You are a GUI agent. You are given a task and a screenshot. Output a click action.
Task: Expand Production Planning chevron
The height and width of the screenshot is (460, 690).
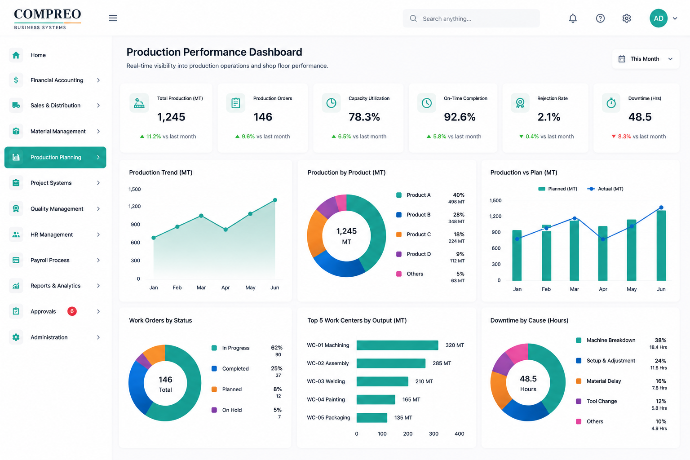point(98,157)
